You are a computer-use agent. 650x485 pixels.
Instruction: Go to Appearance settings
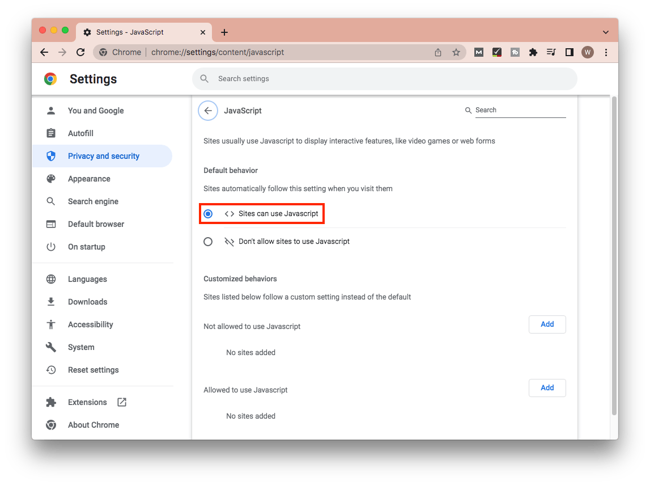[89, 179]
